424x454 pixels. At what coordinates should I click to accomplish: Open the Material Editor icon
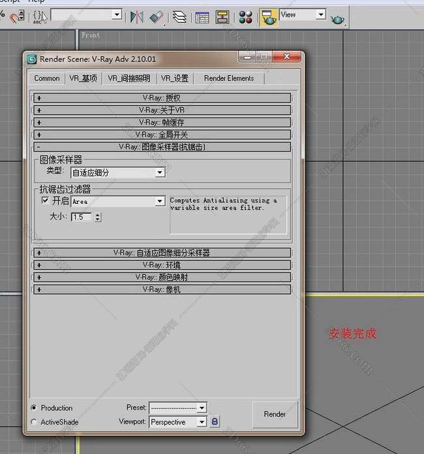(x=245, y=18)
